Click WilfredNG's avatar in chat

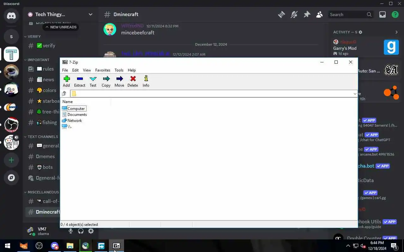(x=110, y=29)
